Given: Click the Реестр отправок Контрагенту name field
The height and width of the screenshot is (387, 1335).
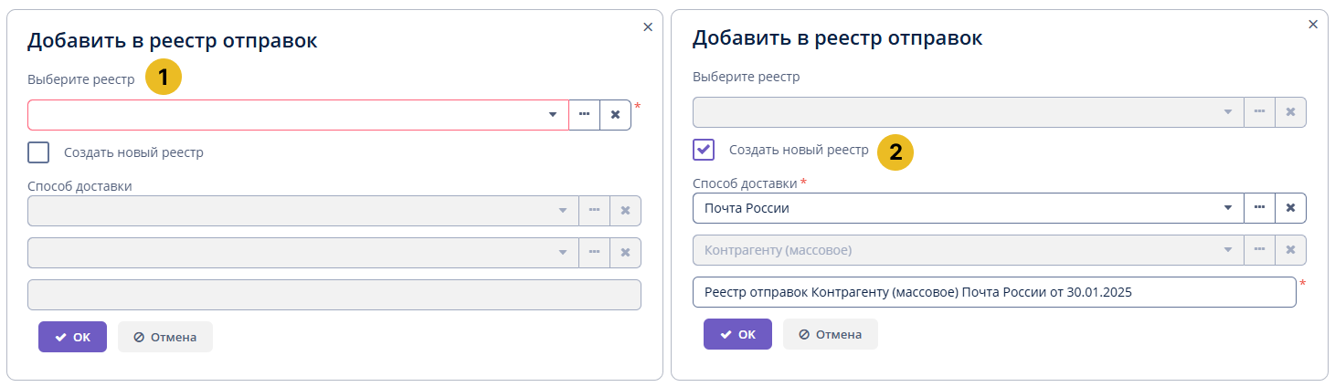Looking at the screenshot, I should pos(993,292).
